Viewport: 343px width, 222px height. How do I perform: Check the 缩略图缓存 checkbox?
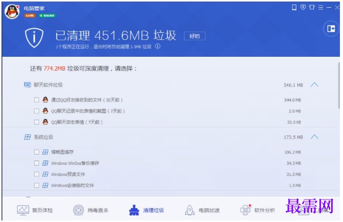[x=36, y=152]
